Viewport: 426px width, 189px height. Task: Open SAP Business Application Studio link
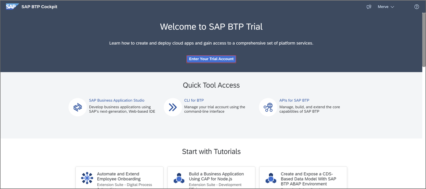click(117, 100)
